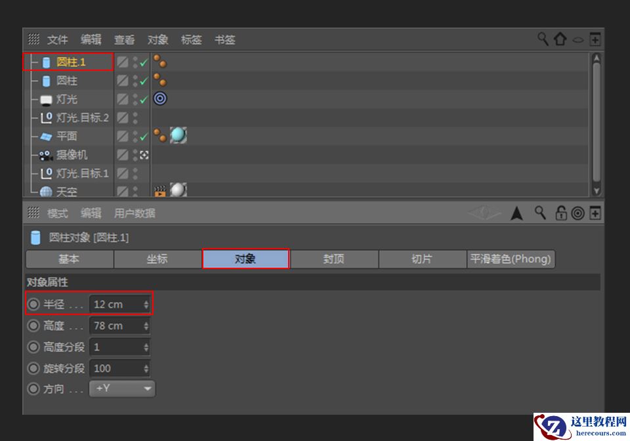Open the 方向 orientation dropdown showing +Y
The image size is (630, 441).
[122, 388]
